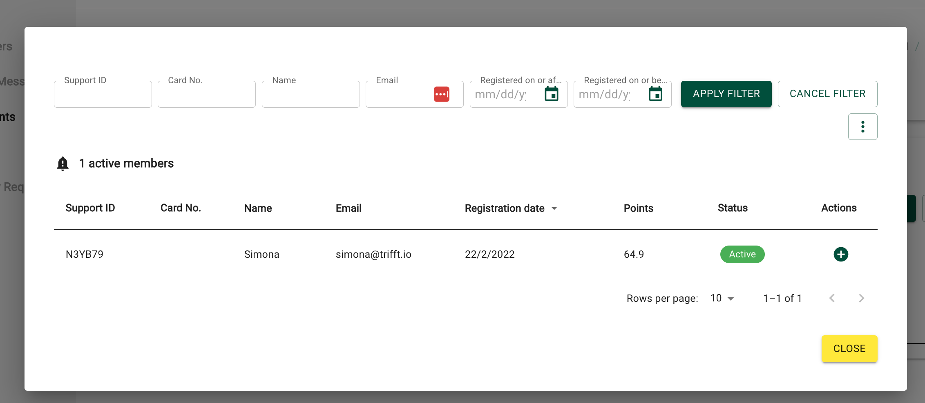The height and width of the screenshot is (403, 925).
Task: Toggle Registration date sort arrow
Action: (x=554, y=208)
